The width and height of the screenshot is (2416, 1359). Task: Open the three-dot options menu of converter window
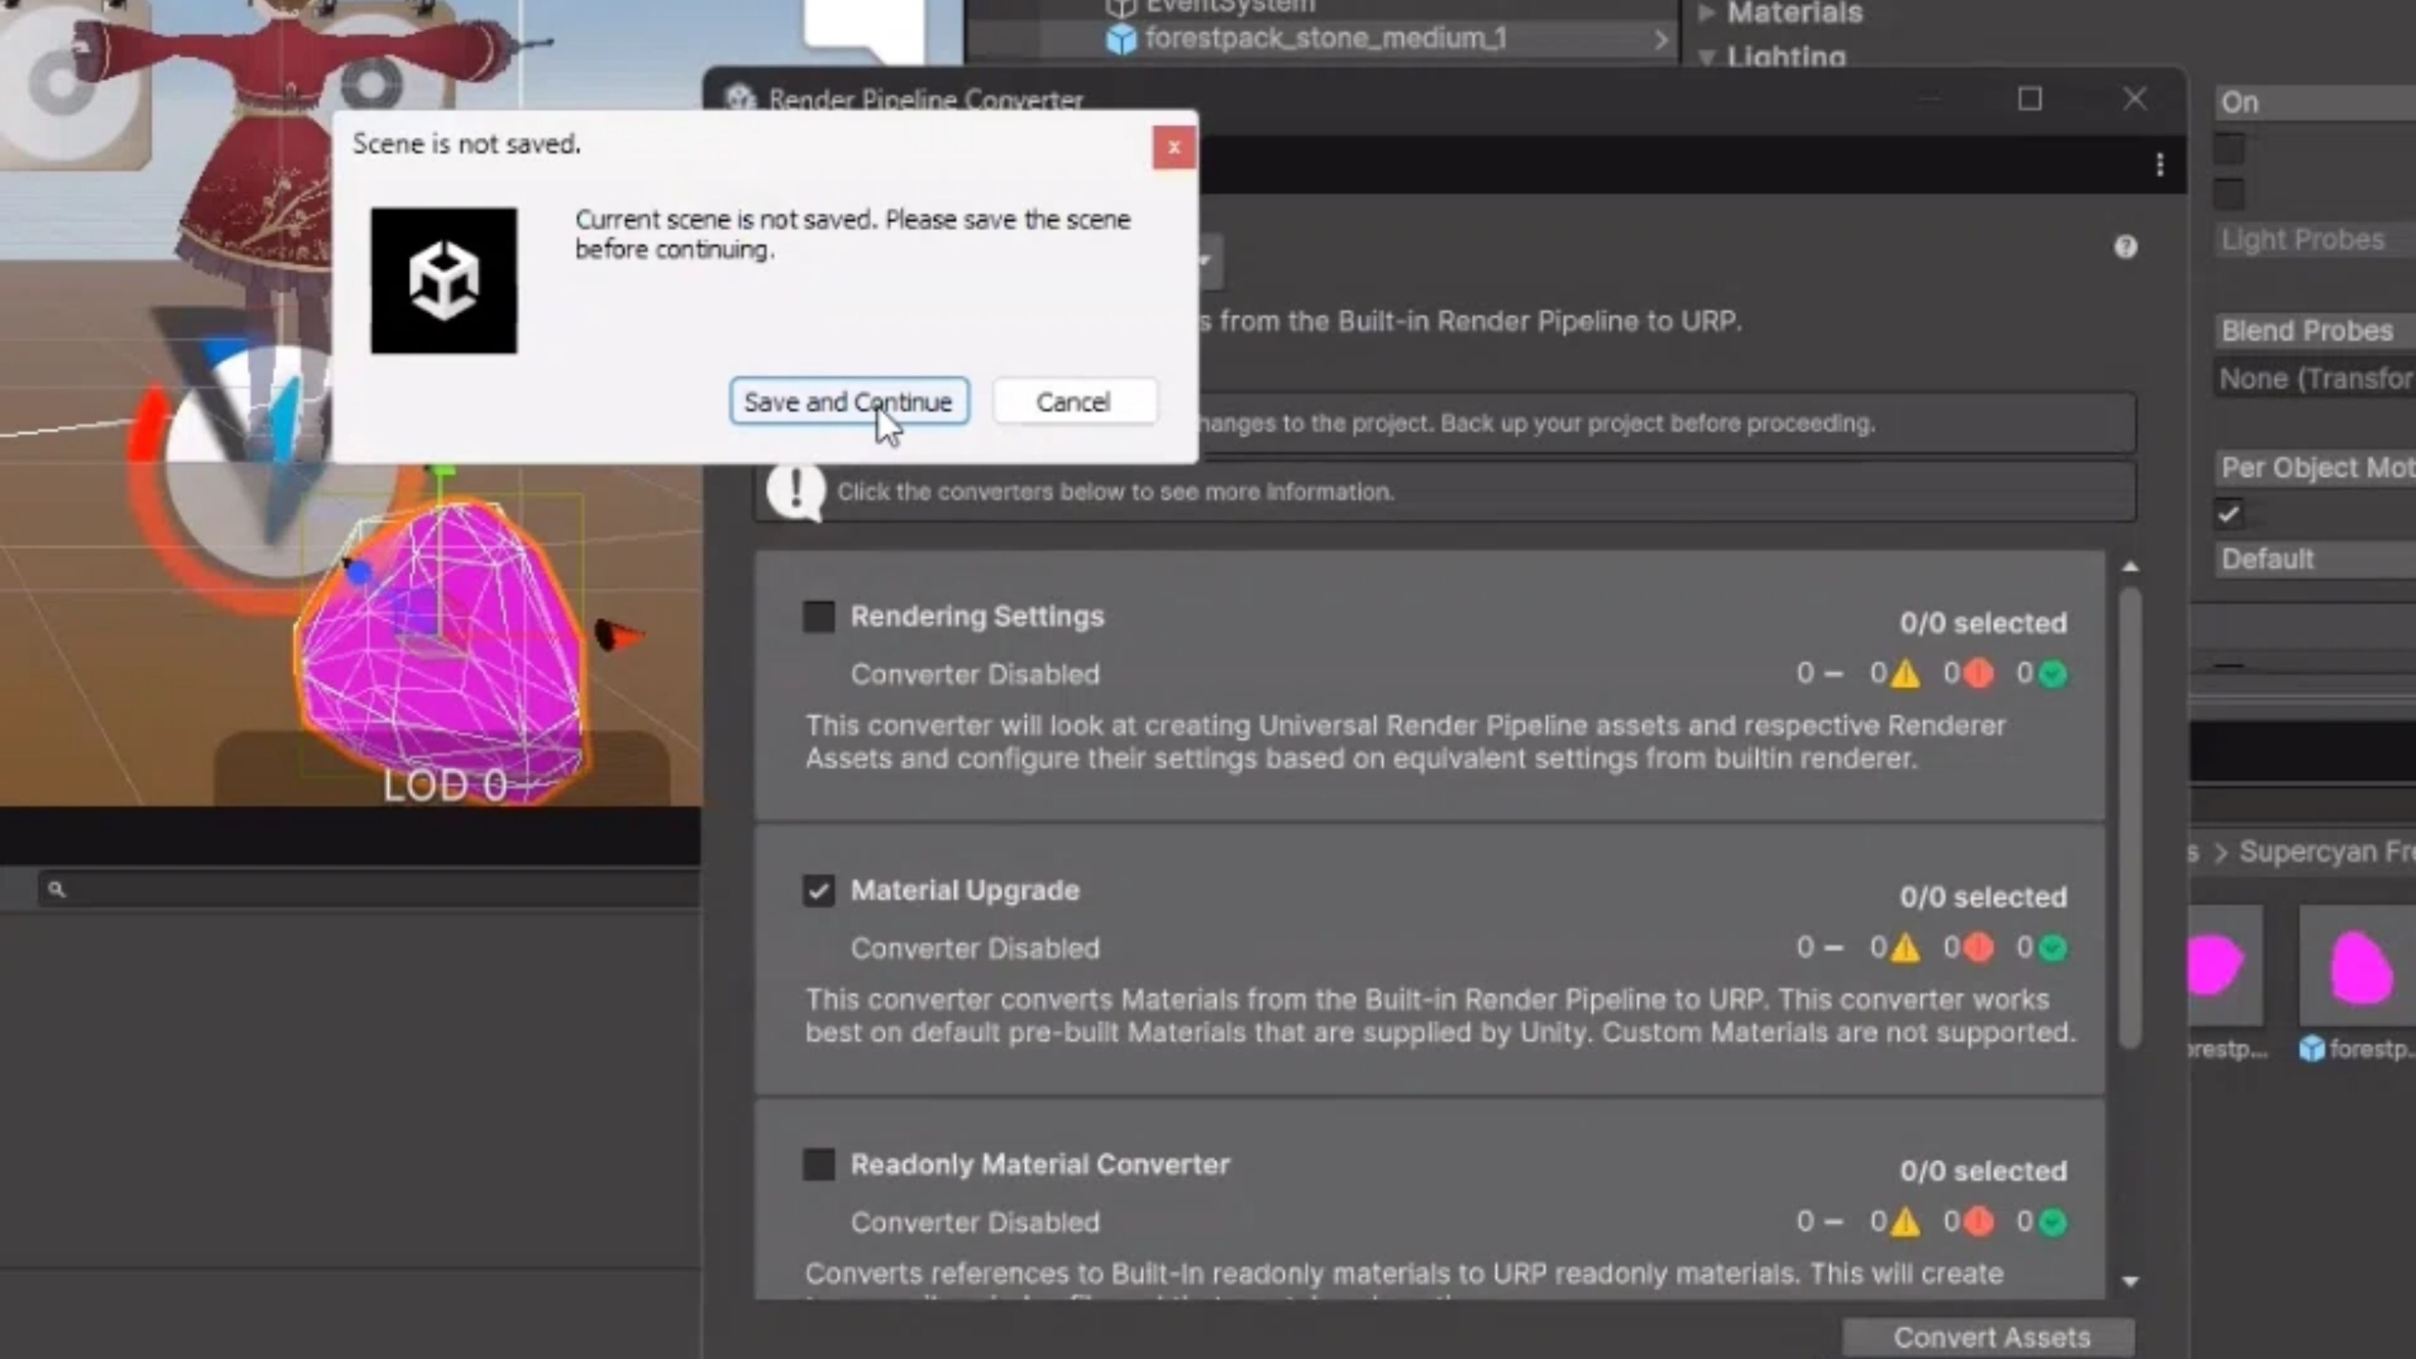point(2160,165)
